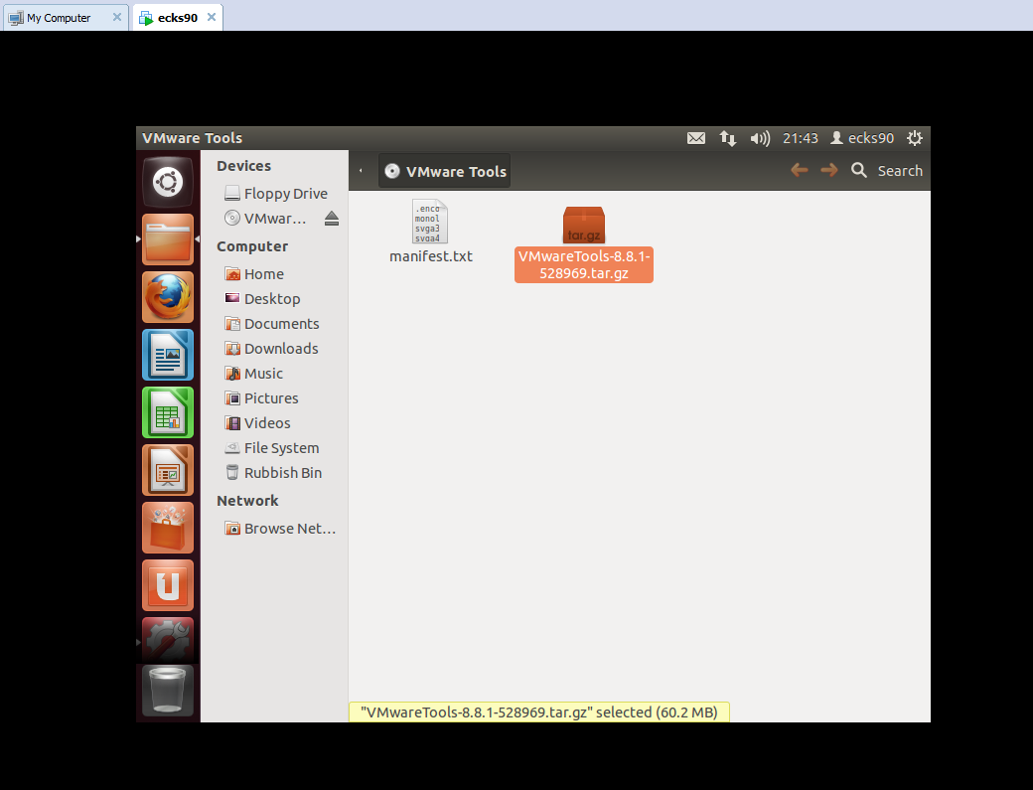Launch LibreOffice Writer from the dock
The width and height of the screenshot is (1033, 790).
coord(168,355)
